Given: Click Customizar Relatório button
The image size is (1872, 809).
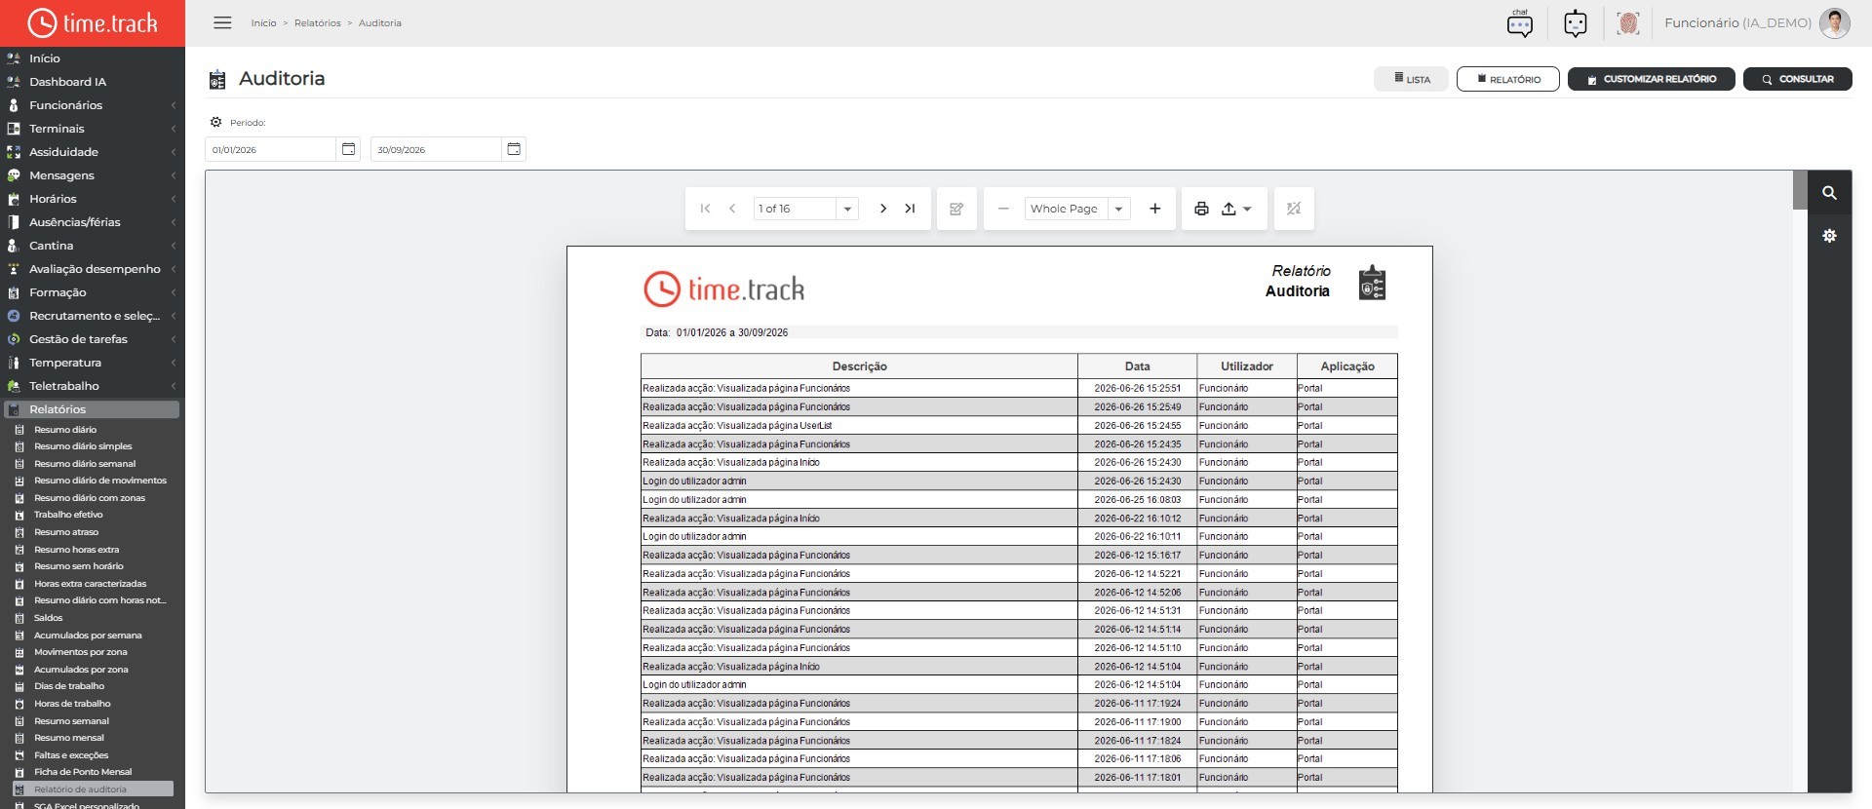Looking at the screenshot, I should [x=1651, y=79].
